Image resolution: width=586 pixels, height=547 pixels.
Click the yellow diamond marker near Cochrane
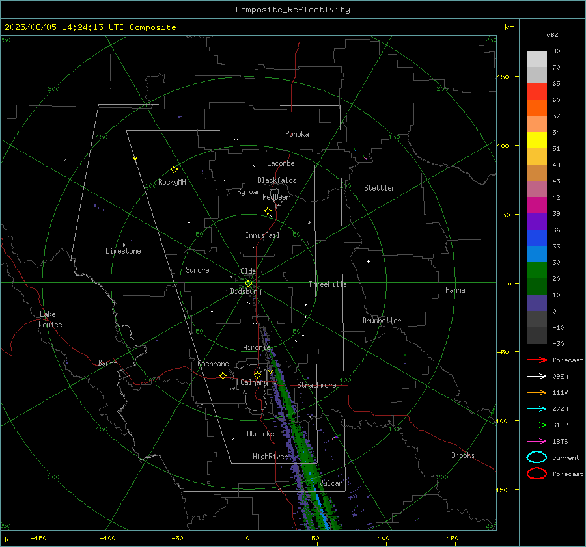point(223,375)
